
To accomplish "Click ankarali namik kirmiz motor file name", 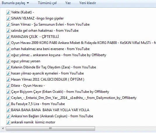I will 33,122.
